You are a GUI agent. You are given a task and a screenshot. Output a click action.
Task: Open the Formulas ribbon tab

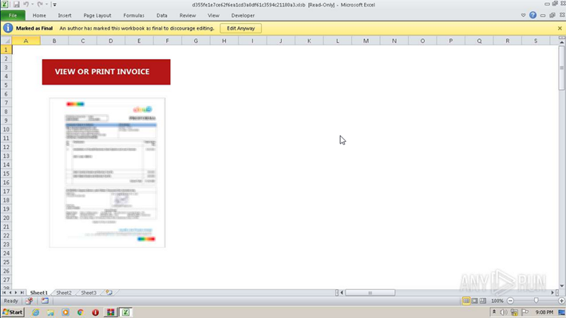point(133,15)
